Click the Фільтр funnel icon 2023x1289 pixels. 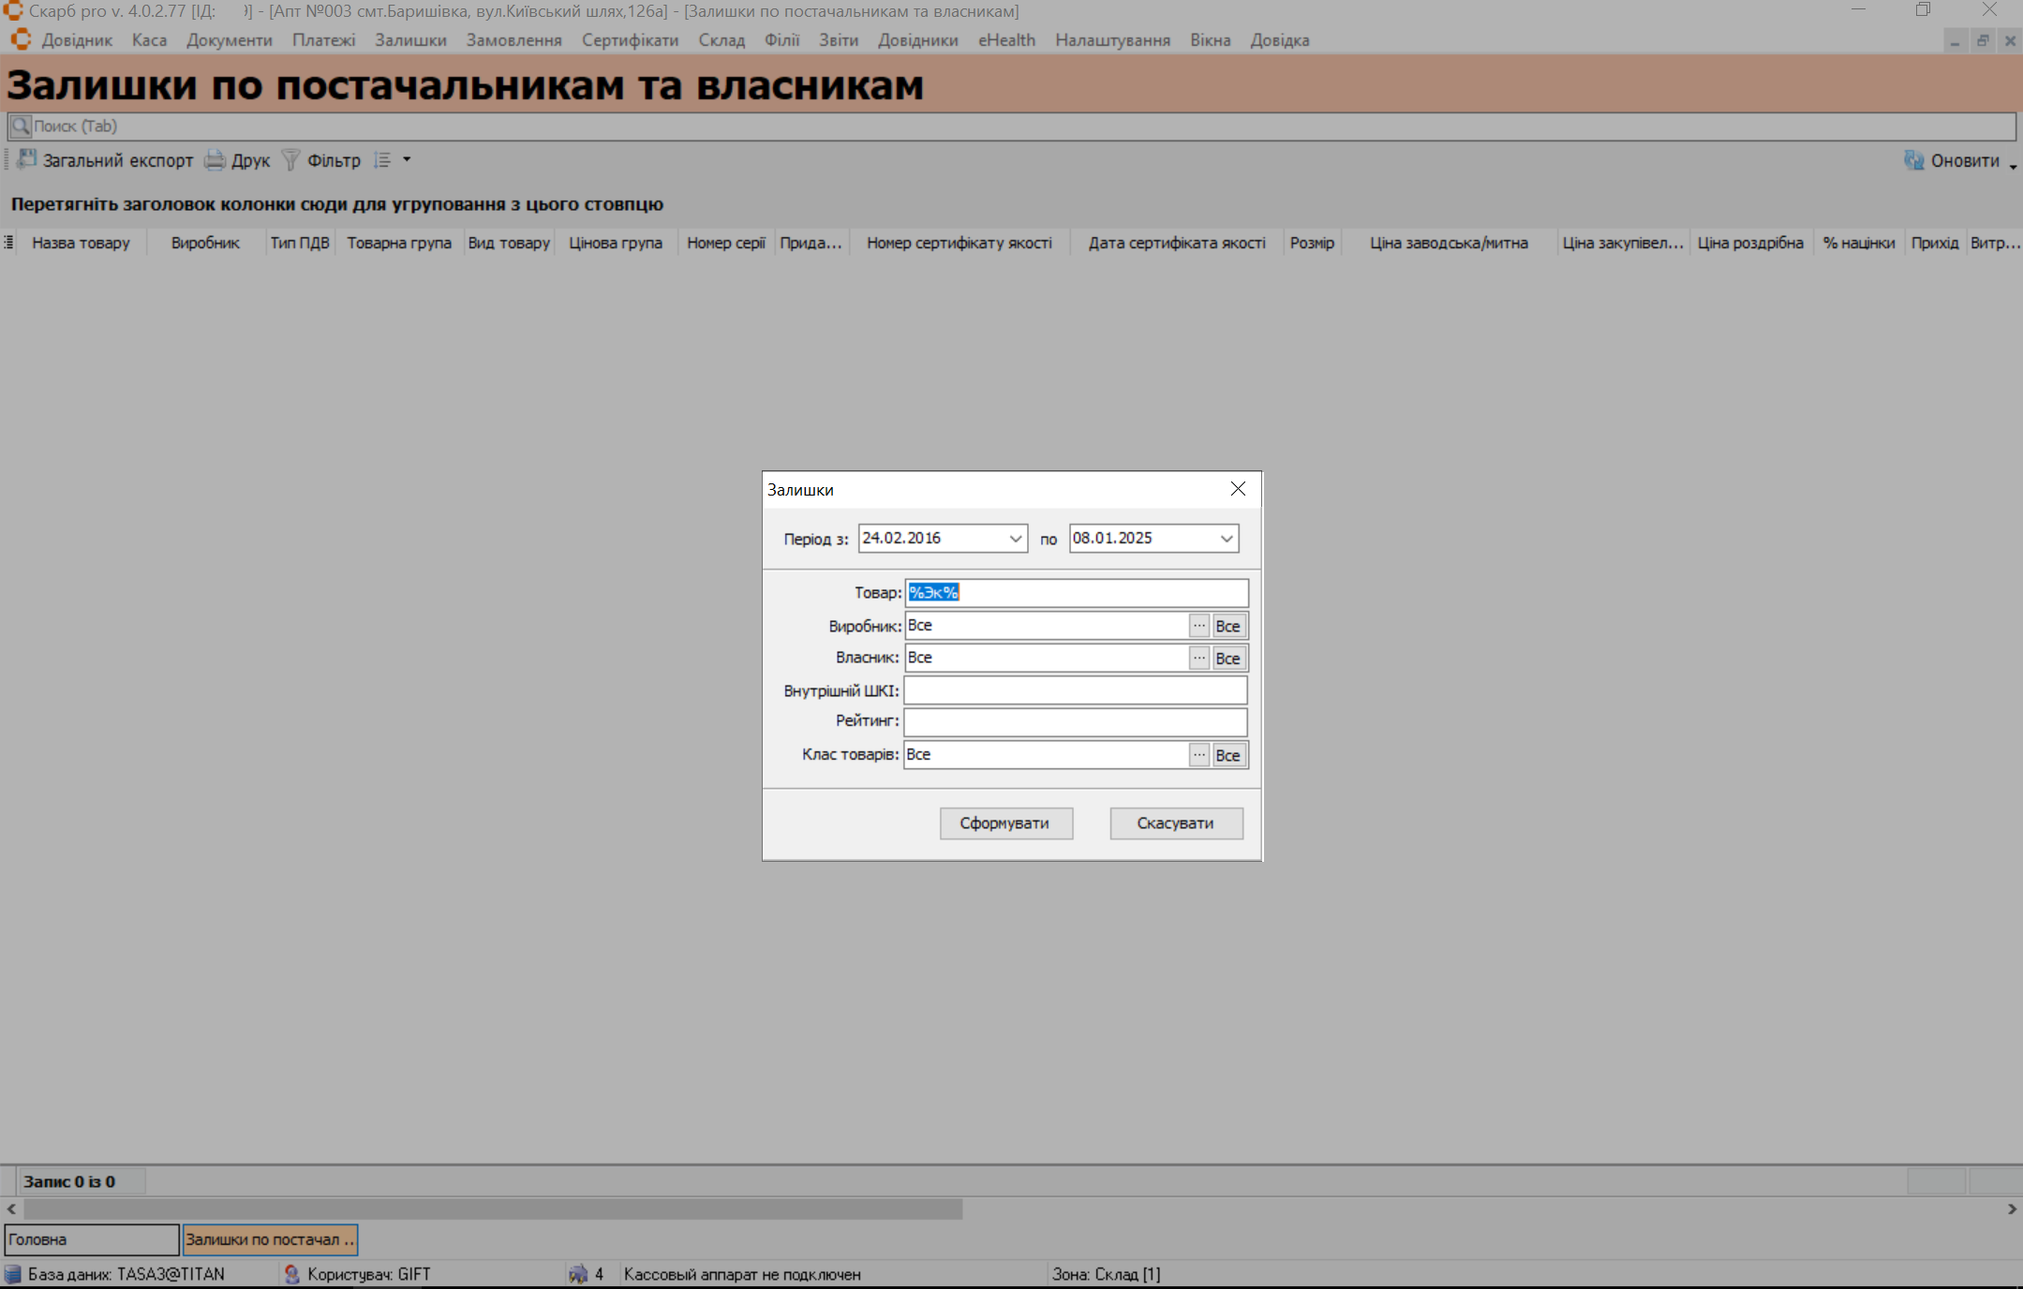(291, 160)
